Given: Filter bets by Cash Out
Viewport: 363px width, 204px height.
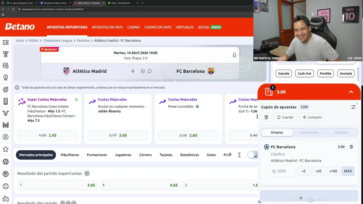Looking at the screenshot, I should click(305, 73).
